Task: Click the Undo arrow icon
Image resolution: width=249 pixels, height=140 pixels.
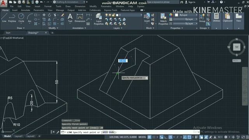Action: [x=42, y=2]
